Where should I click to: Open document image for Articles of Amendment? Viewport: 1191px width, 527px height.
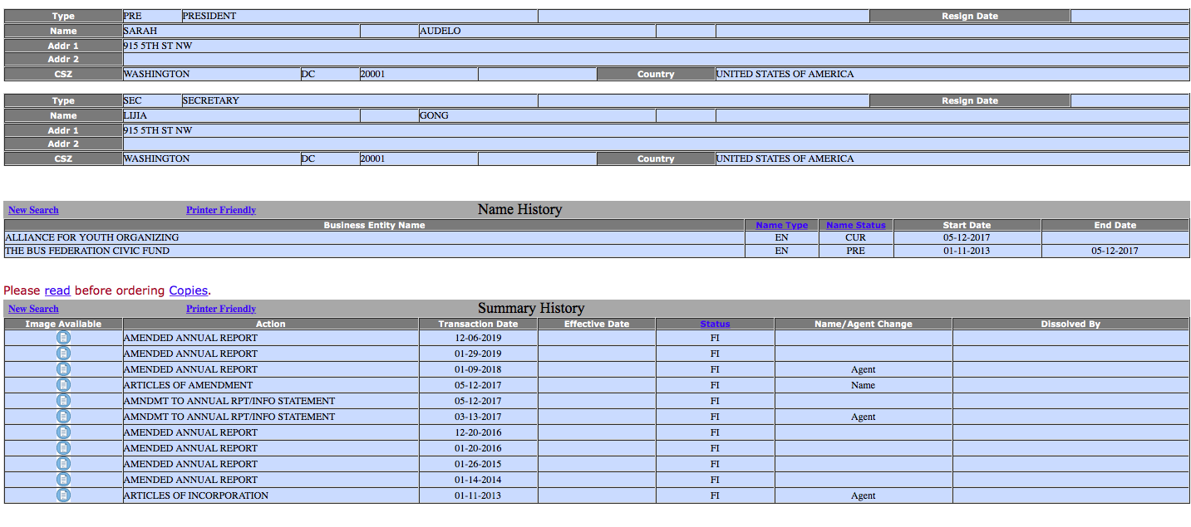click(63, 385)
